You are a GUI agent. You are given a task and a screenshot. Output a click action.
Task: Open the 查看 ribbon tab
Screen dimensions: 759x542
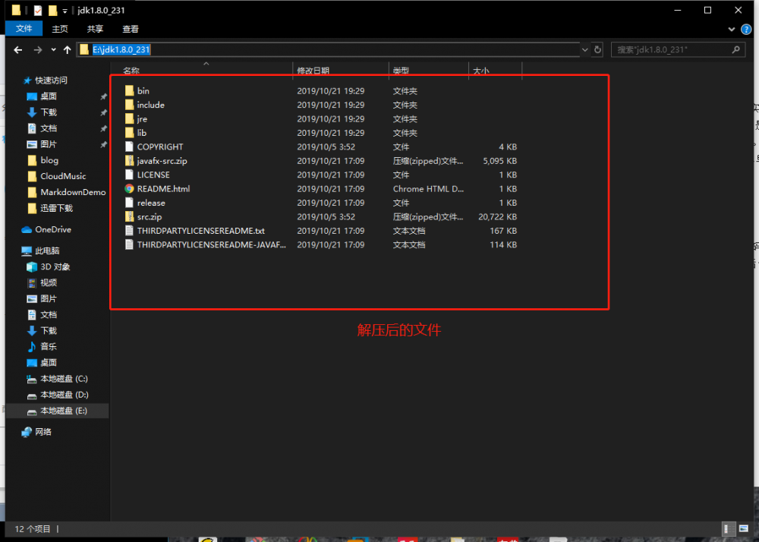coord(131,29)
